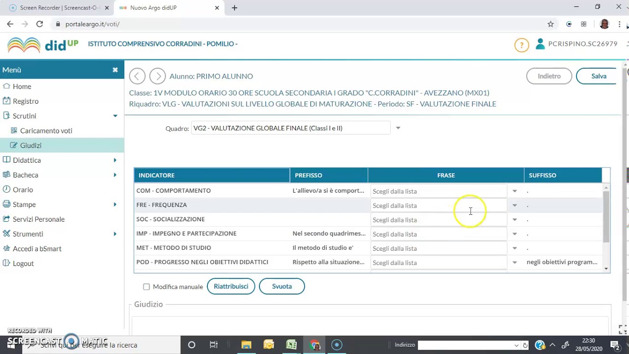Open POD - PROGRESSO phrase dropdown arrow
Image resolution: width=629 pixels, height=354 pixels.
point(515,263)
